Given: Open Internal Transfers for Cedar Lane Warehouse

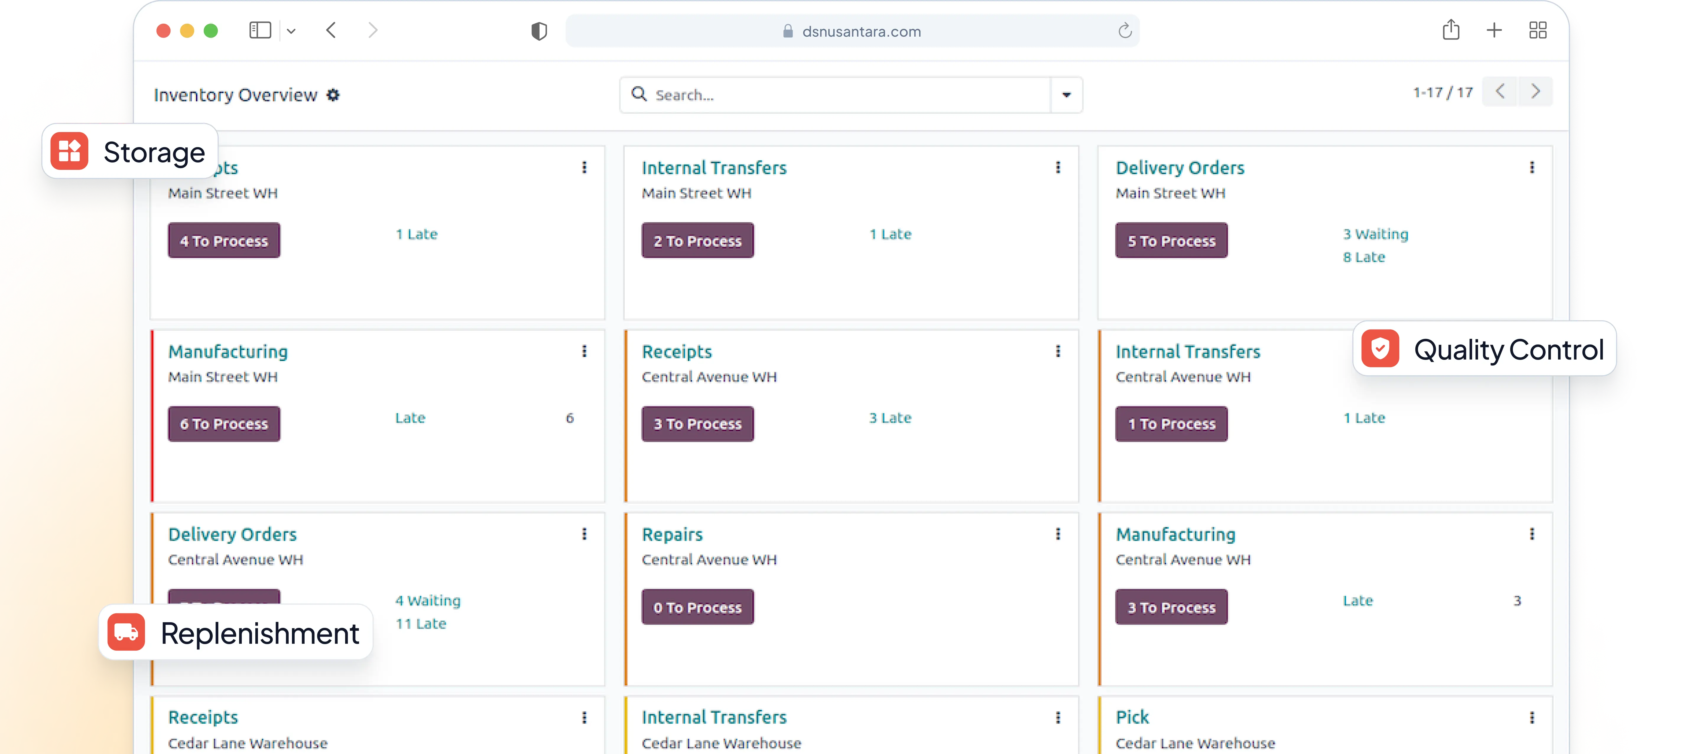Looking at the screenshot, I should 714,718.
